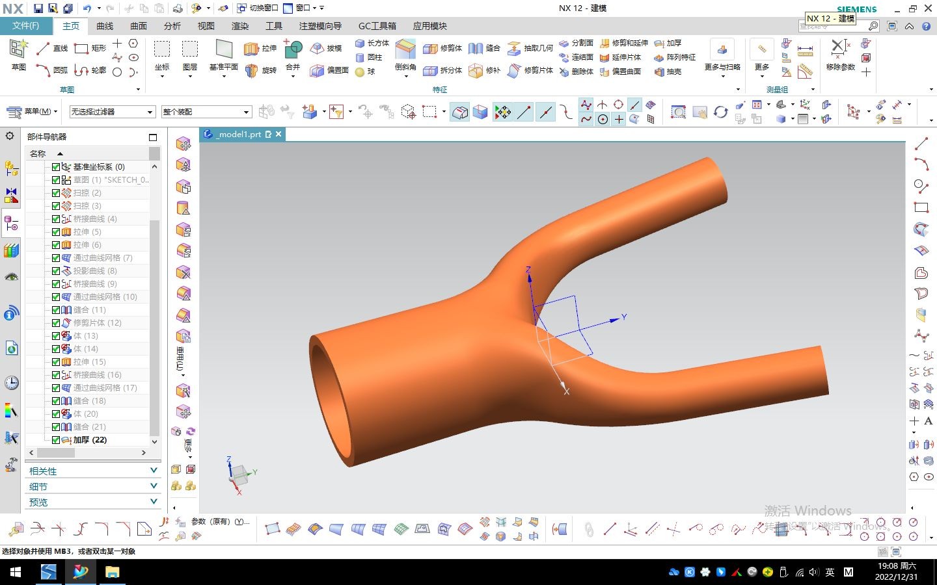This screenshot has height=585, width=937.
Task: Create a 球 sphere
Action: pos(365,71)
